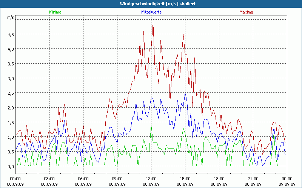The image size is (302, 188).
Task: Click the 2,0 y-axis value
Action: 11,108
